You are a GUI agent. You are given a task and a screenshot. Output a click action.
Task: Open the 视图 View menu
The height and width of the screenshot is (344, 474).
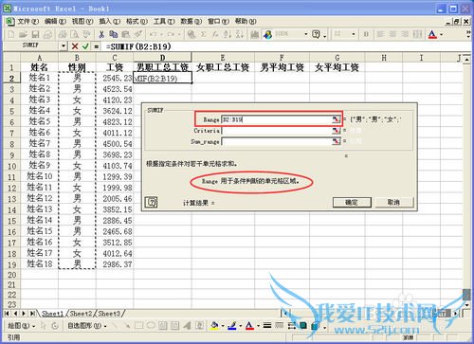point(82,22)
